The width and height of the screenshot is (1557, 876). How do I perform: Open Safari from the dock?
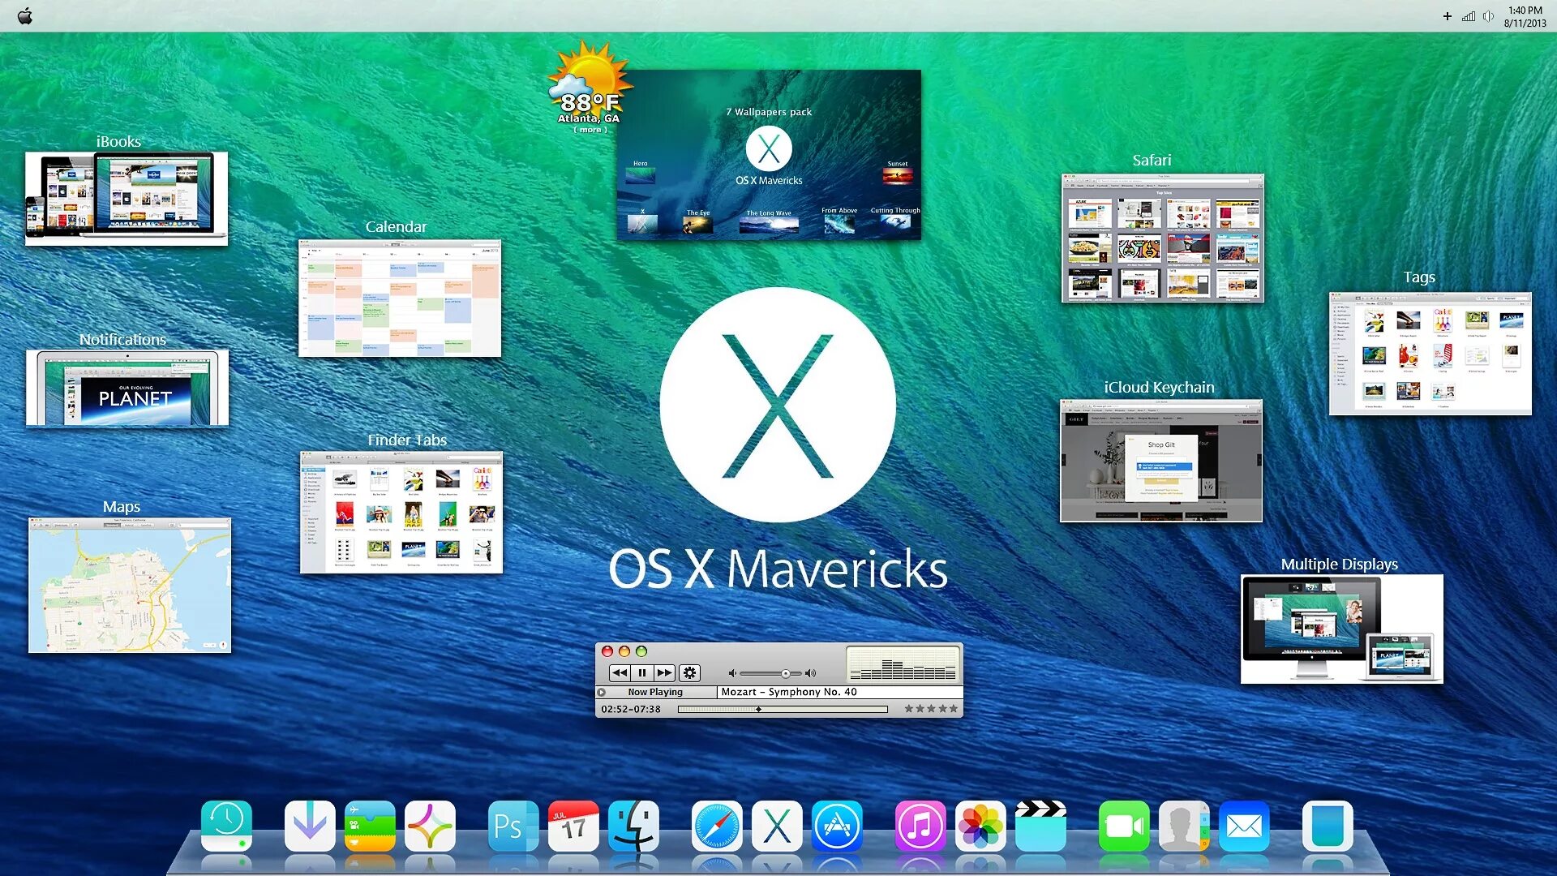click(716, 827)
